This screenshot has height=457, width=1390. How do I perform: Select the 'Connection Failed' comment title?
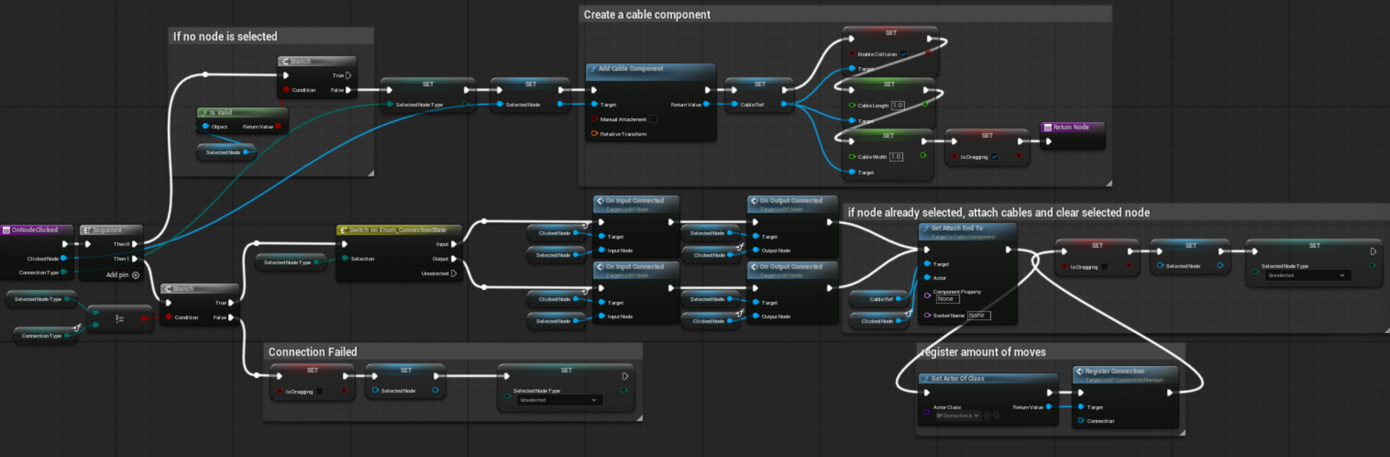pos(312,352)
